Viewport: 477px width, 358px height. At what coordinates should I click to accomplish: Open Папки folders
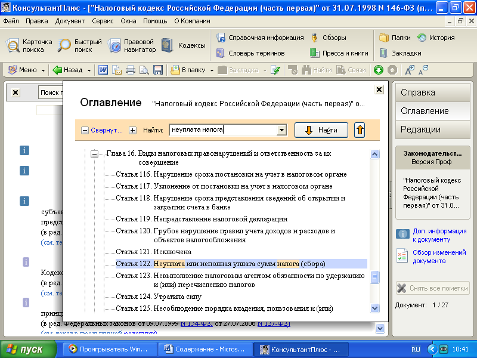pyautogui.click(x=395, y=38)
